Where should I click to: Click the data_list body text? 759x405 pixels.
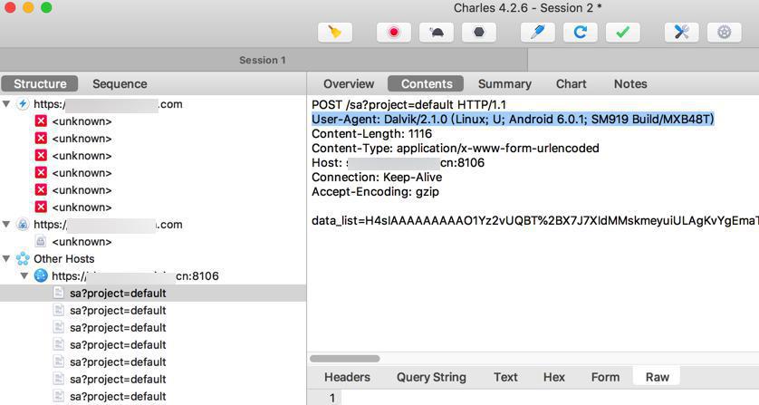pos(535,221)
